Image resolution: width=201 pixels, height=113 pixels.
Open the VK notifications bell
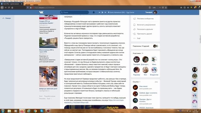click(94, 12)
